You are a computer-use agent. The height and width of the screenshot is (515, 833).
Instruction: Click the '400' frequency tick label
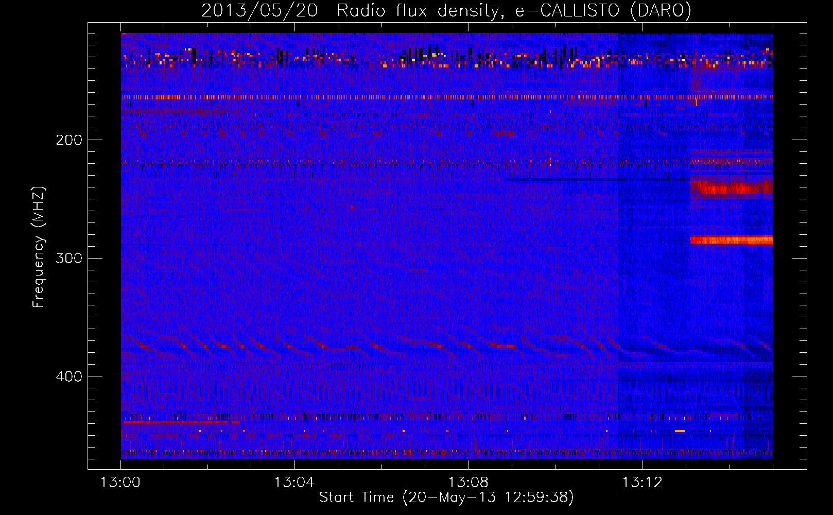(69, 376)
